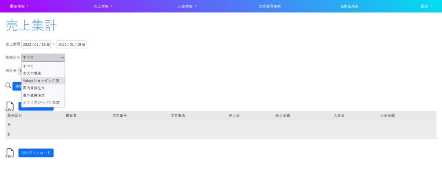Clear the start date with its x icon
The image size is (442, 169).
[48, 44]
